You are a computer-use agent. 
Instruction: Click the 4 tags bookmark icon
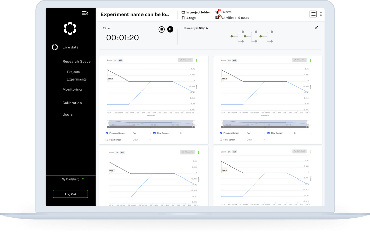pyautogui.click(x=183, y=17)
